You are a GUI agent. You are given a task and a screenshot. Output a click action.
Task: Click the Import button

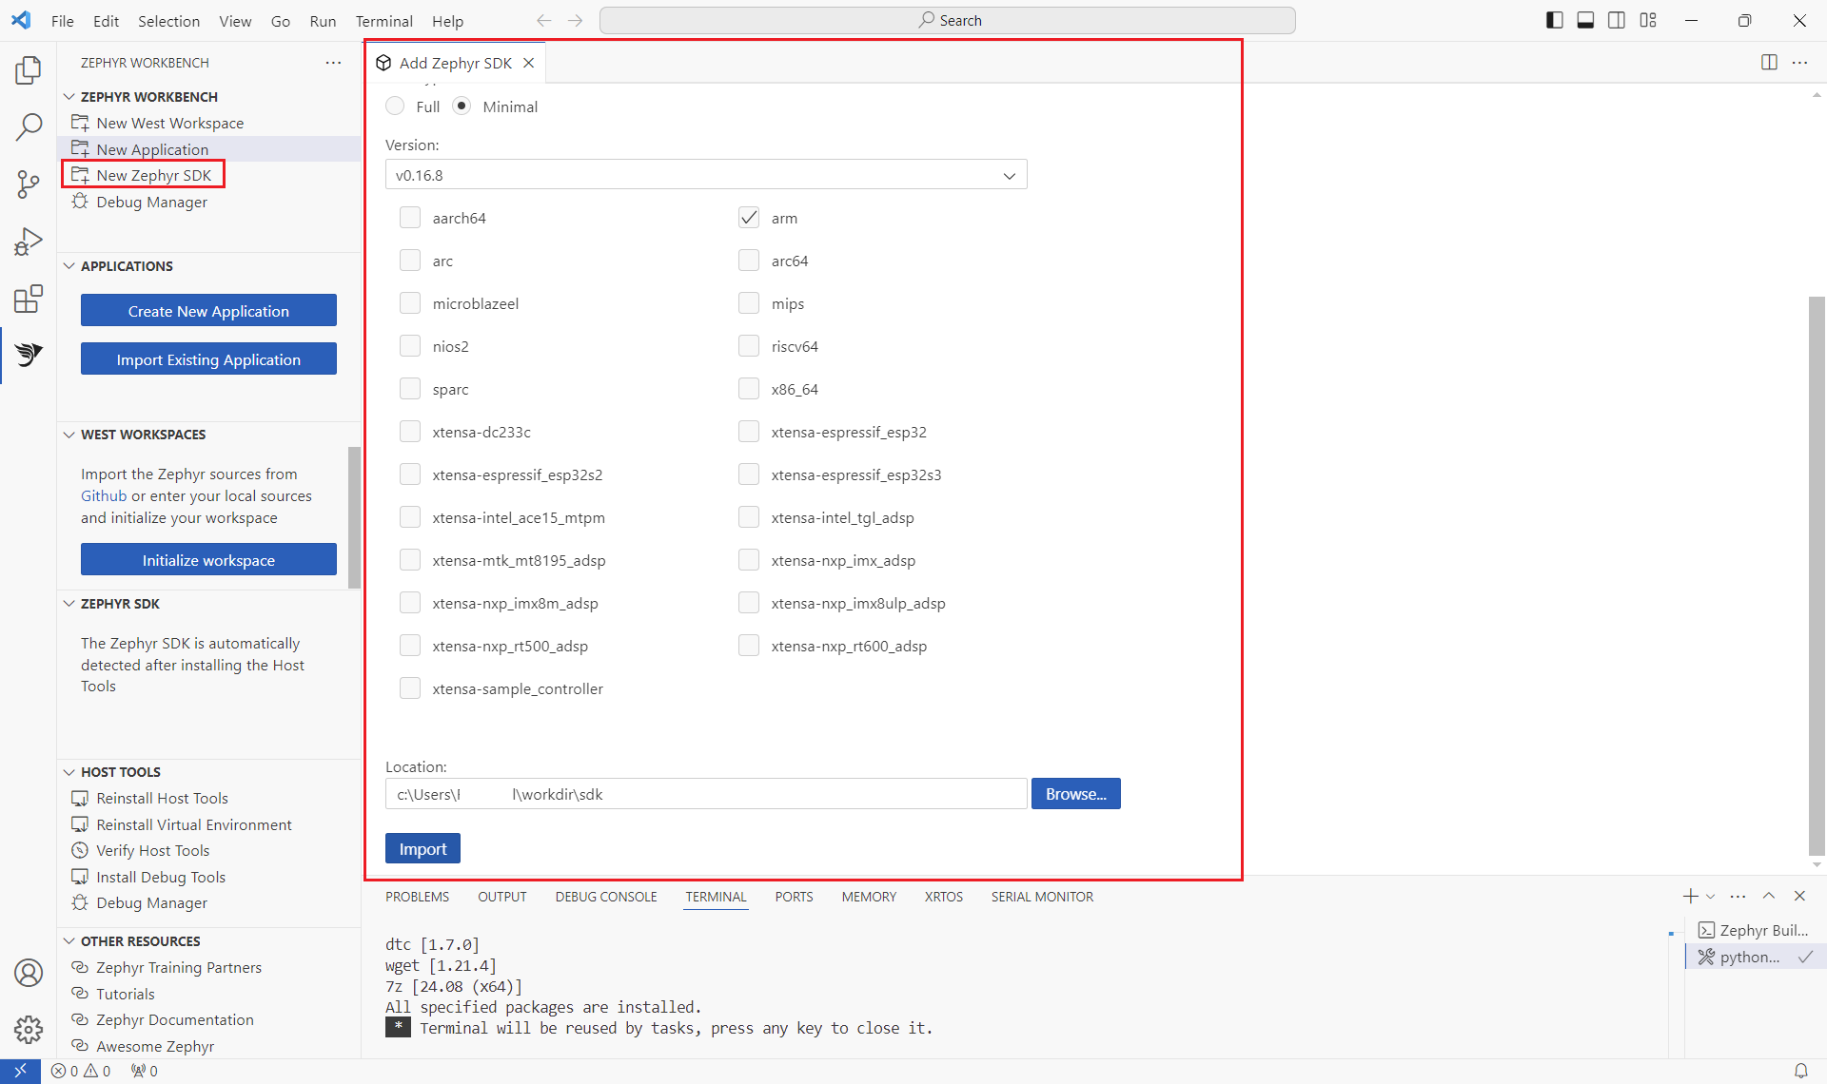(x=422, y=848)
